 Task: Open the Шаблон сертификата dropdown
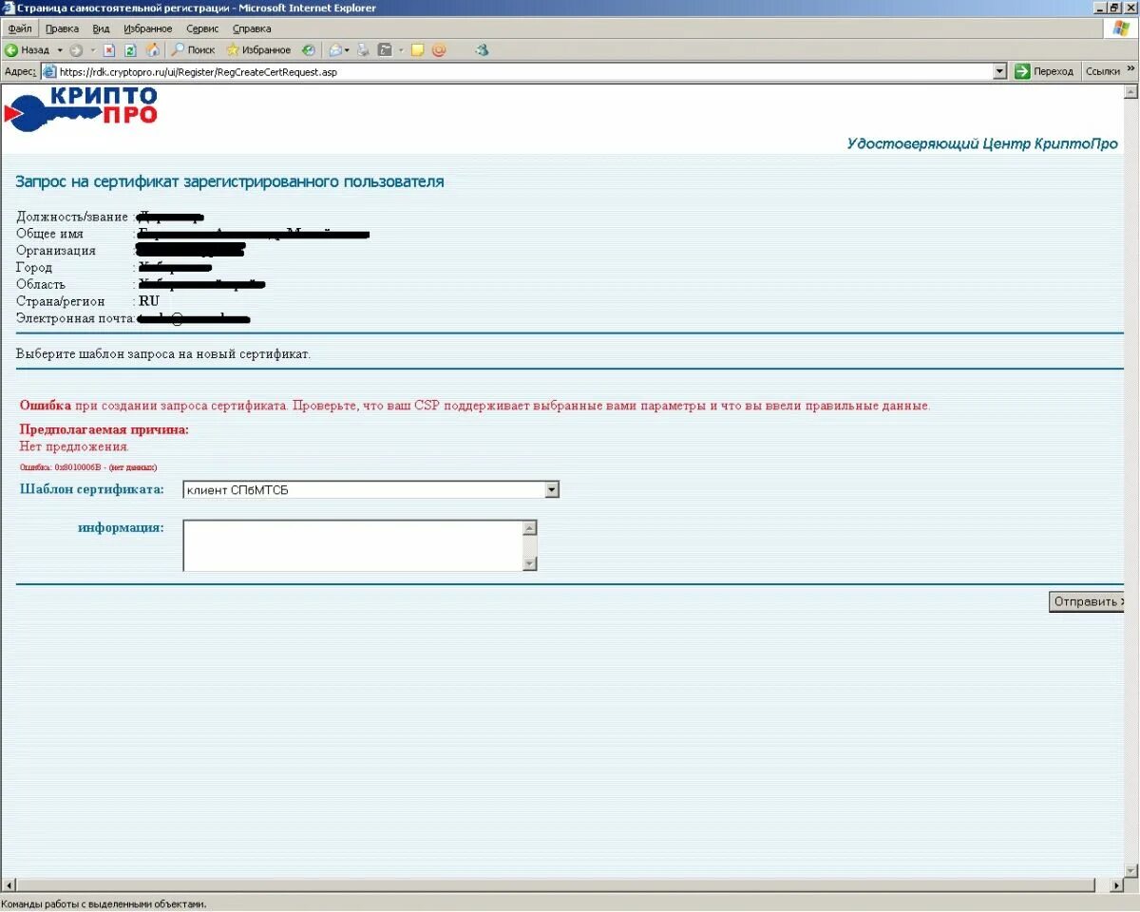(x=370, y=490)
